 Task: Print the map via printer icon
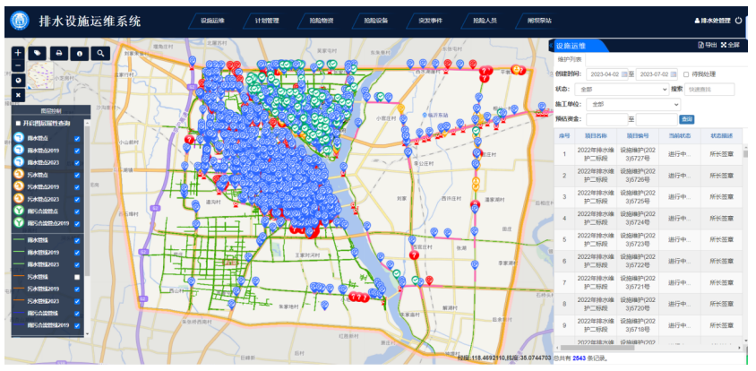point(59,53)
